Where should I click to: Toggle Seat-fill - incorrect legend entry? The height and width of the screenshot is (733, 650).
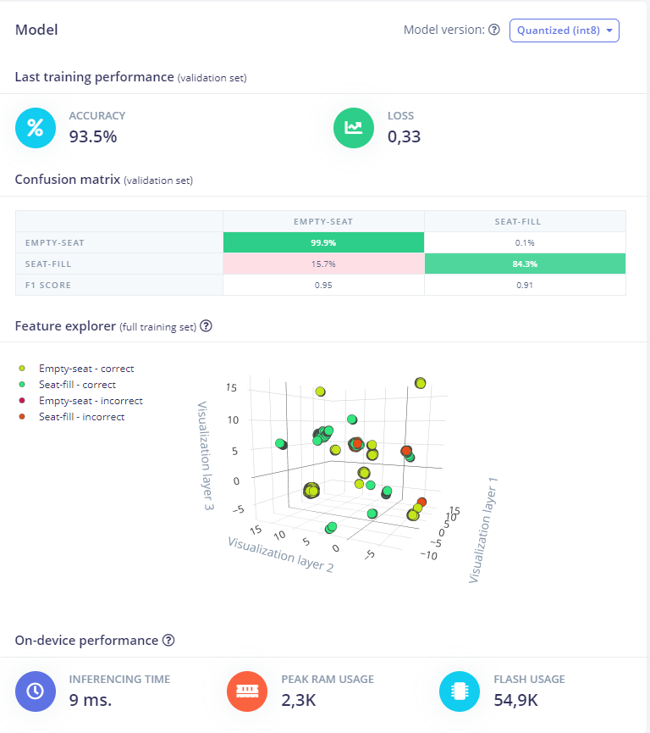81,417
